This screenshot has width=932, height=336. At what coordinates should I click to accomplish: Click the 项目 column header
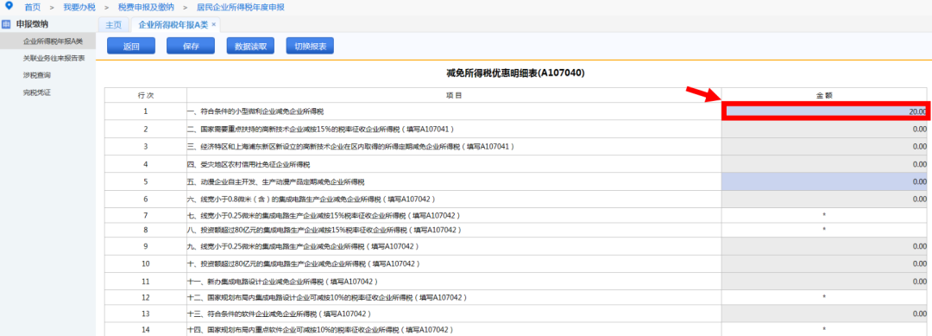click(454, 95)
